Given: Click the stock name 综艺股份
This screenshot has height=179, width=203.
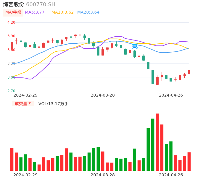Looking at the screenshot, I should [x=14, y=4].
